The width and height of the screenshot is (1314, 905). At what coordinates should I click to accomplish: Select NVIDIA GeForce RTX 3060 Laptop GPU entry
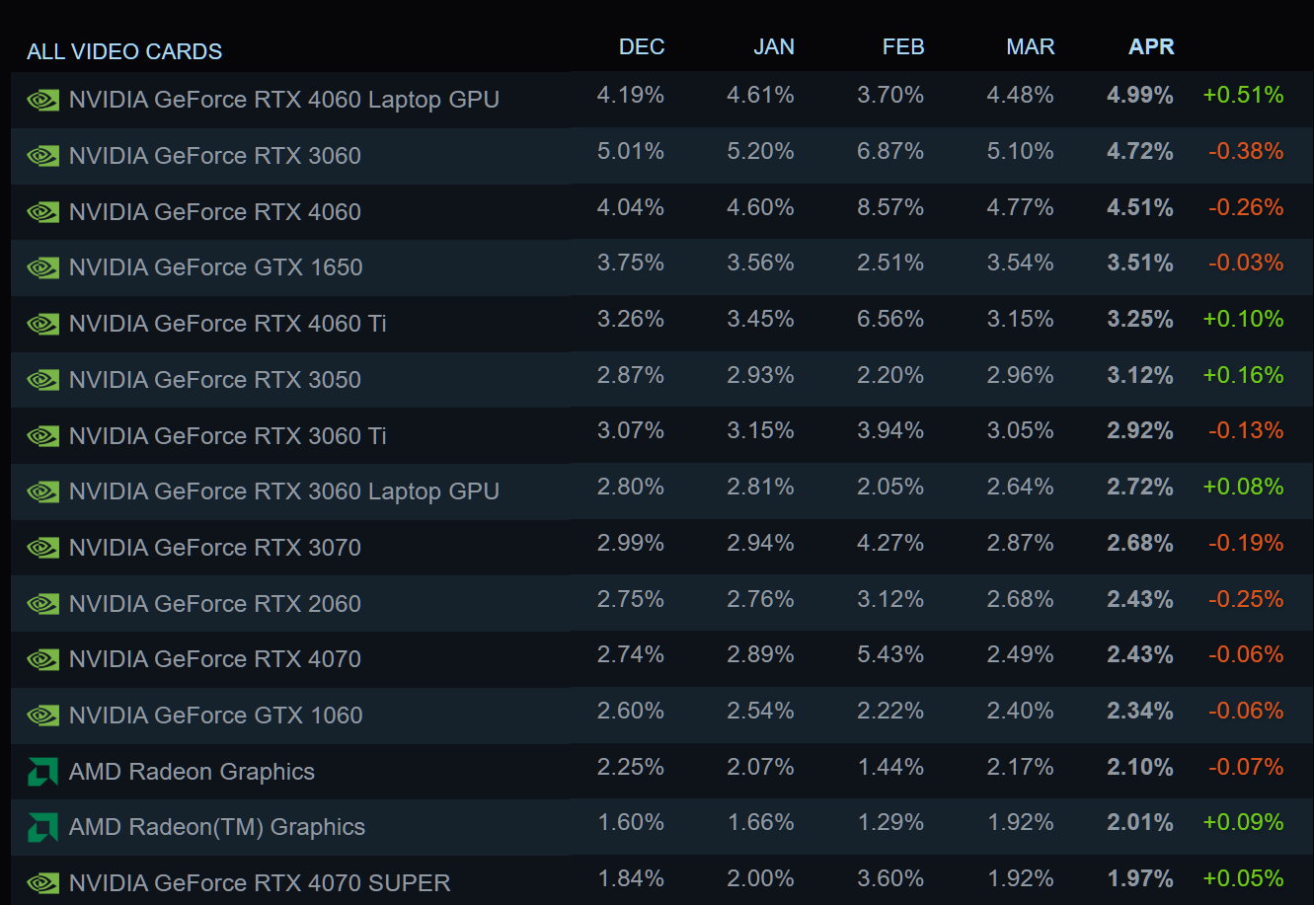tap(284, 491)
